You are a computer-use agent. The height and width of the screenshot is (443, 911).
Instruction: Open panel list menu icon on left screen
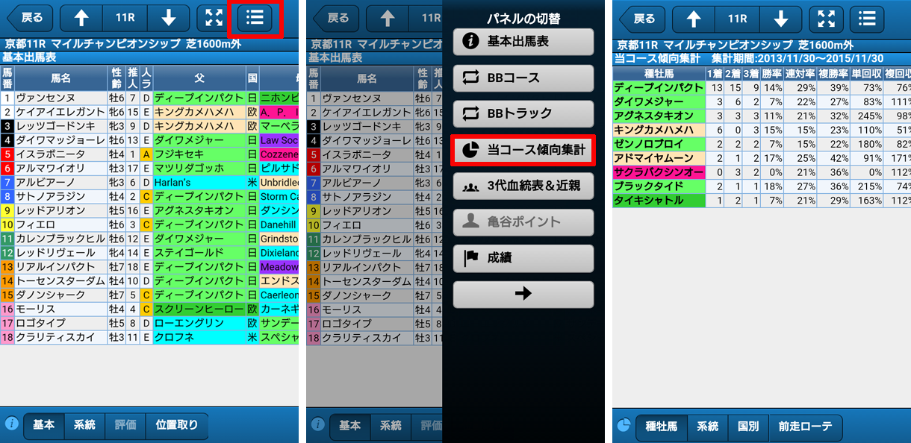click(255, 18)
